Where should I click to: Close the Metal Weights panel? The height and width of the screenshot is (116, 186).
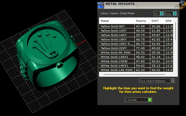176,5
